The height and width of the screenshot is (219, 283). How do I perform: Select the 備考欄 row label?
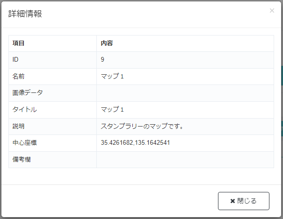(22, 160)
